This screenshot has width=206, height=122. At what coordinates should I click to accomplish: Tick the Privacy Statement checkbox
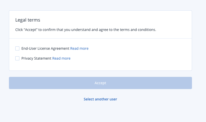tap(17, 58)
